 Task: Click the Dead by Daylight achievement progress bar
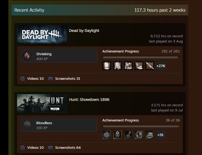tap(141, 58)
